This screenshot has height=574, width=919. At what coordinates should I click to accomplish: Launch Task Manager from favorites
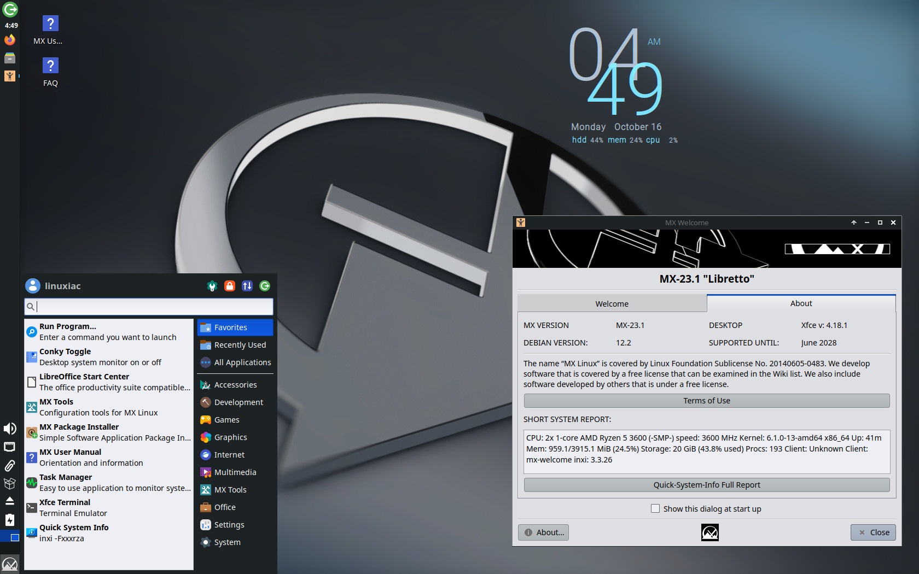109,483
